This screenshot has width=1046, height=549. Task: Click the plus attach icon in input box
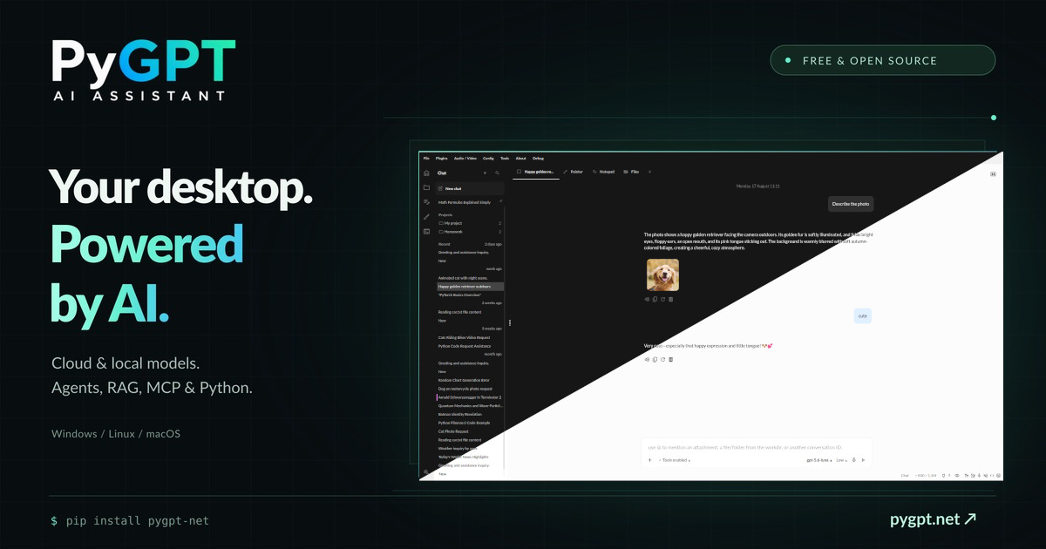click(x=649, y=459)
